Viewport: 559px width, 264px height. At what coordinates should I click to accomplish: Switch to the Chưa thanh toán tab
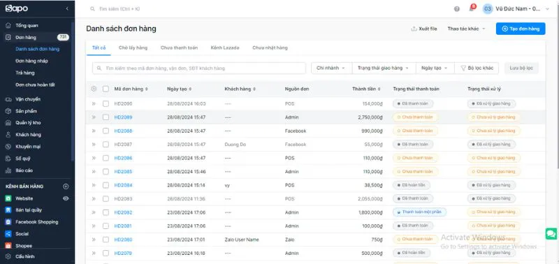(179, 47)
